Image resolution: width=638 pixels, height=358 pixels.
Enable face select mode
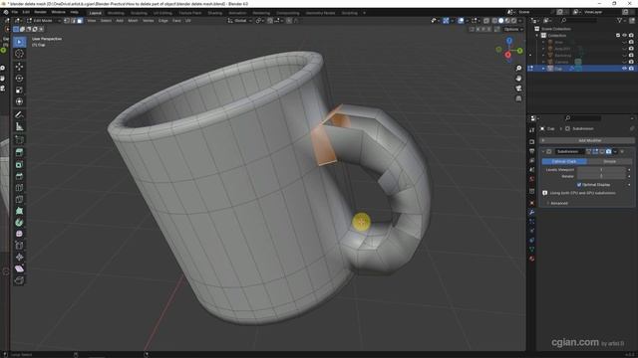[x=80, y=20]
